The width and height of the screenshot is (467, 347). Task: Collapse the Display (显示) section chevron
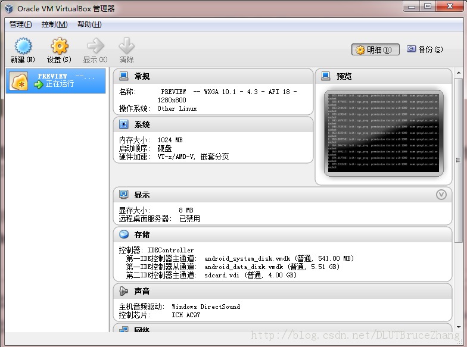click(441, 195)
